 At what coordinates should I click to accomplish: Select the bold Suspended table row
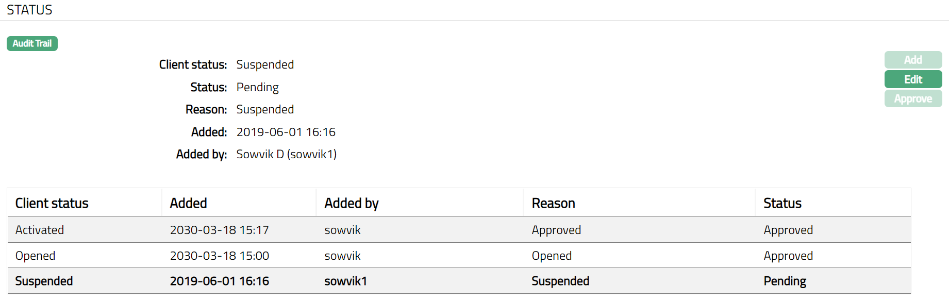click(x=44, y=281)
